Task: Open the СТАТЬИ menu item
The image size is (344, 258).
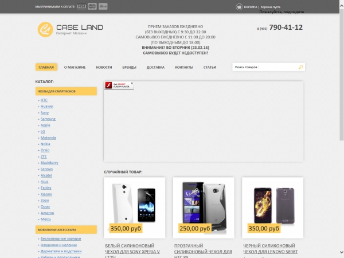Action: [x=210, y=67]
